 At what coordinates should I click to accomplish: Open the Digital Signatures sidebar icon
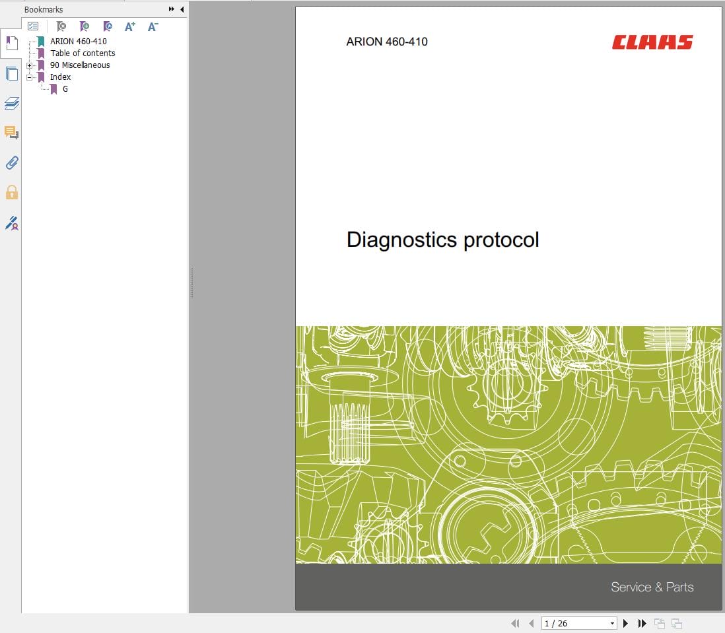(x=12, y=222)
